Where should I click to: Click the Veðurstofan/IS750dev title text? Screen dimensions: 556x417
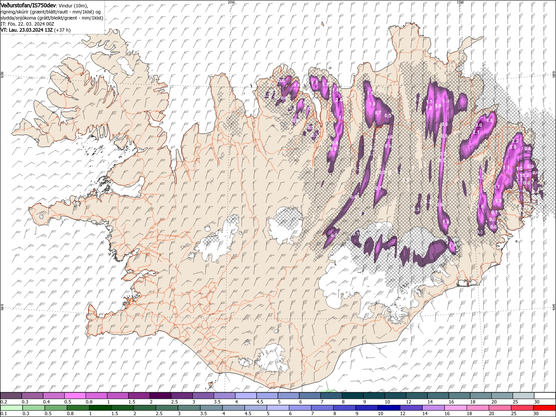28,5
